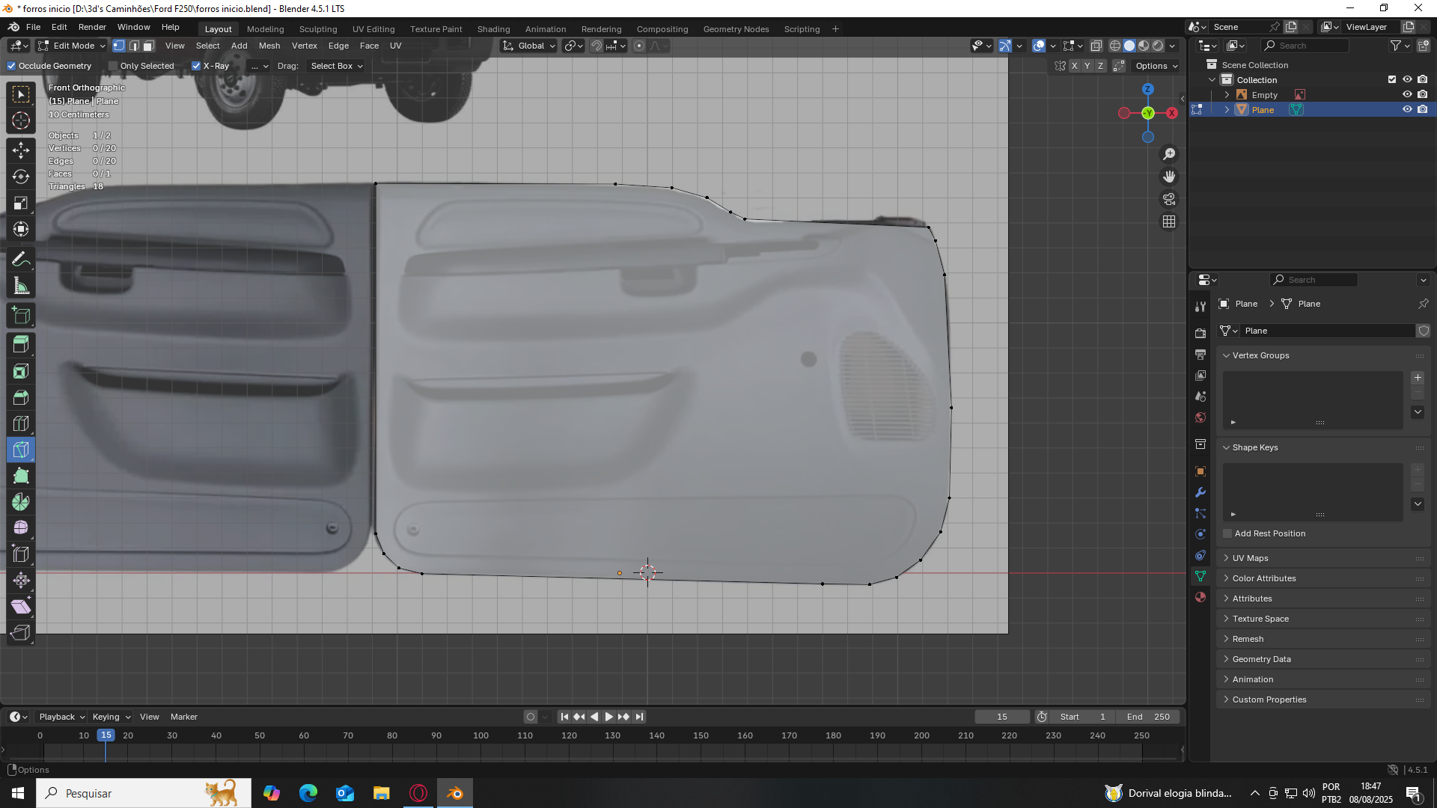
Task: Click the Options button in header
Action: [1156, 66]
